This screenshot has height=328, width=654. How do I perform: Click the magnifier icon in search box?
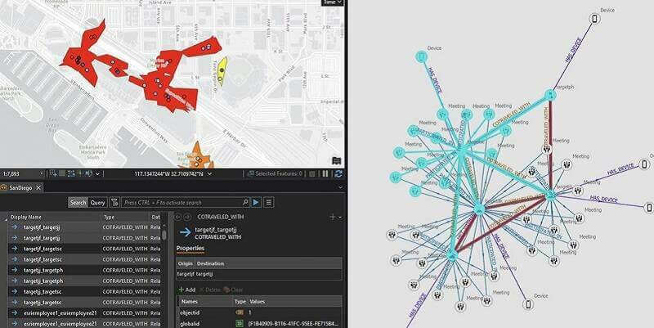(x=245, y=202)
